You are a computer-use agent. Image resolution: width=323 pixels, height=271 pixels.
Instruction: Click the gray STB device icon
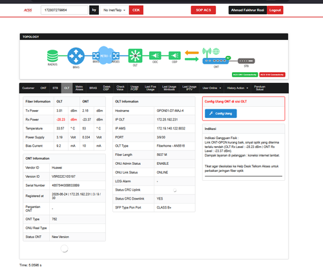(x=246, y=61)
